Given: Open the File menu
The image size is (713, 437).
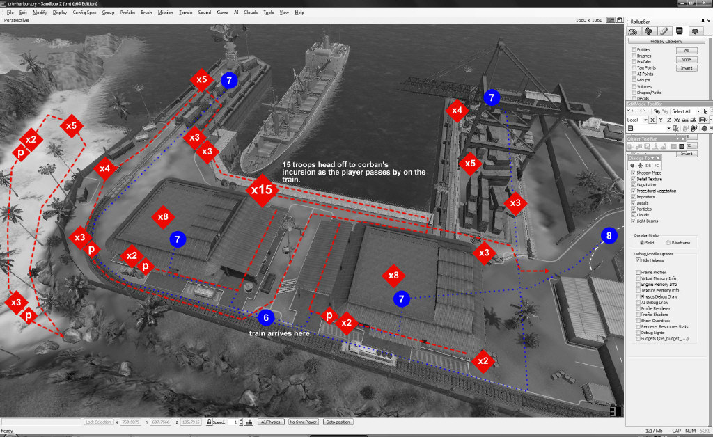Looking at the screenshot, I should (x=10, y=13).
